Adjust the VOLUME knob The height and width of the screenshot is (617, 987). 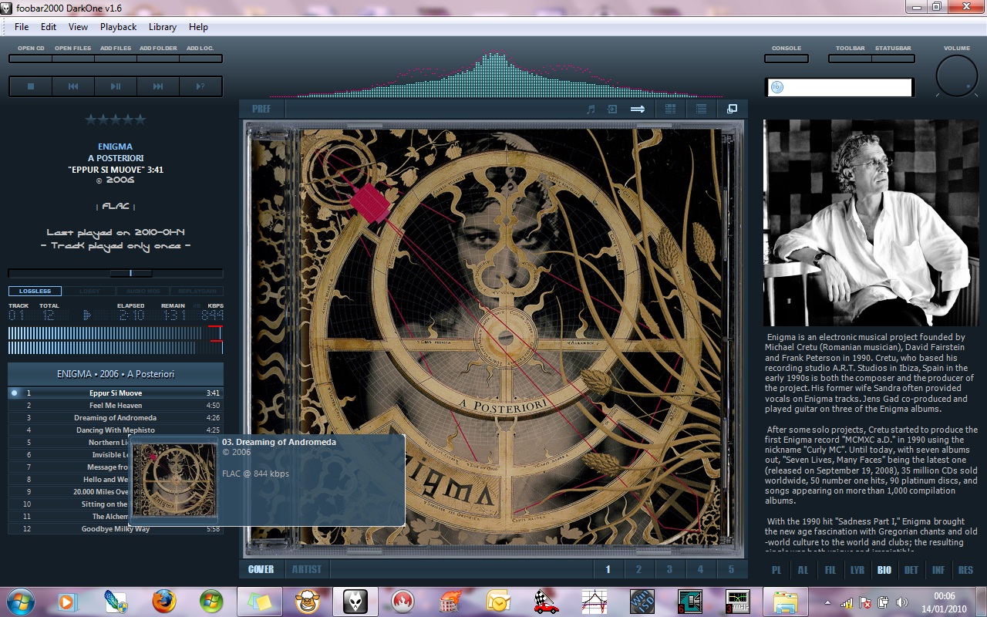(x=957, y=76)
